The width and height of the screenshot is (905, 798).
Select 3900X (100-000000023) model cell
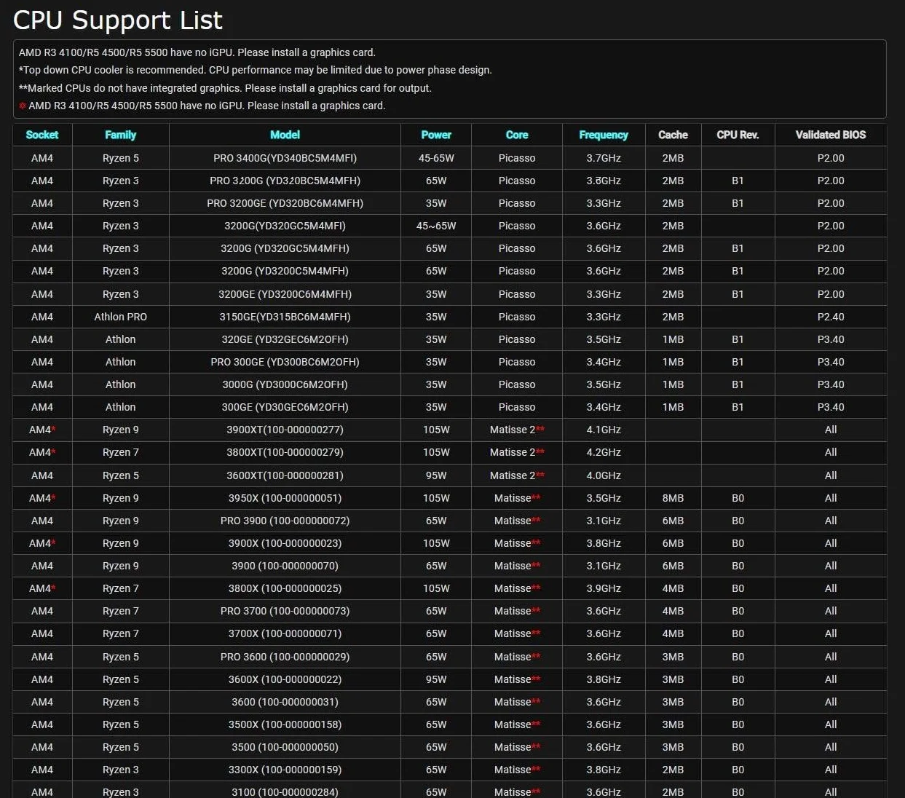[285, 543]
